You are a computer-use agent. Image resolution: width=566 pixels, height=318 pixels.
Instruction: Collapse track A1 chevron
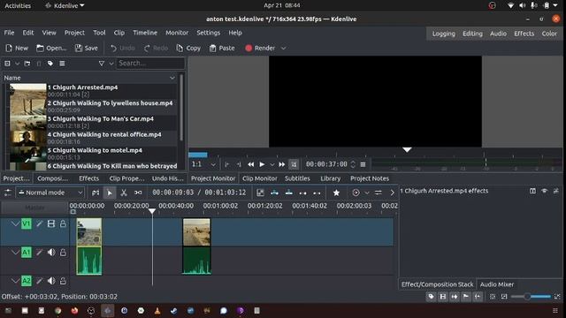coord(15,253)
